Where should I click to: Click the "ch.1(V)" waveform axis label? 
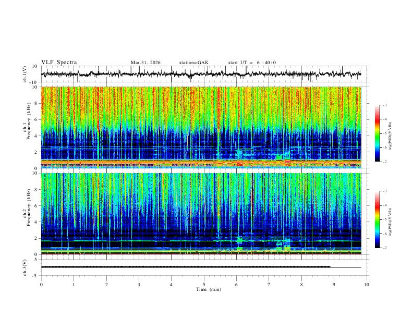tap(25, 74)
